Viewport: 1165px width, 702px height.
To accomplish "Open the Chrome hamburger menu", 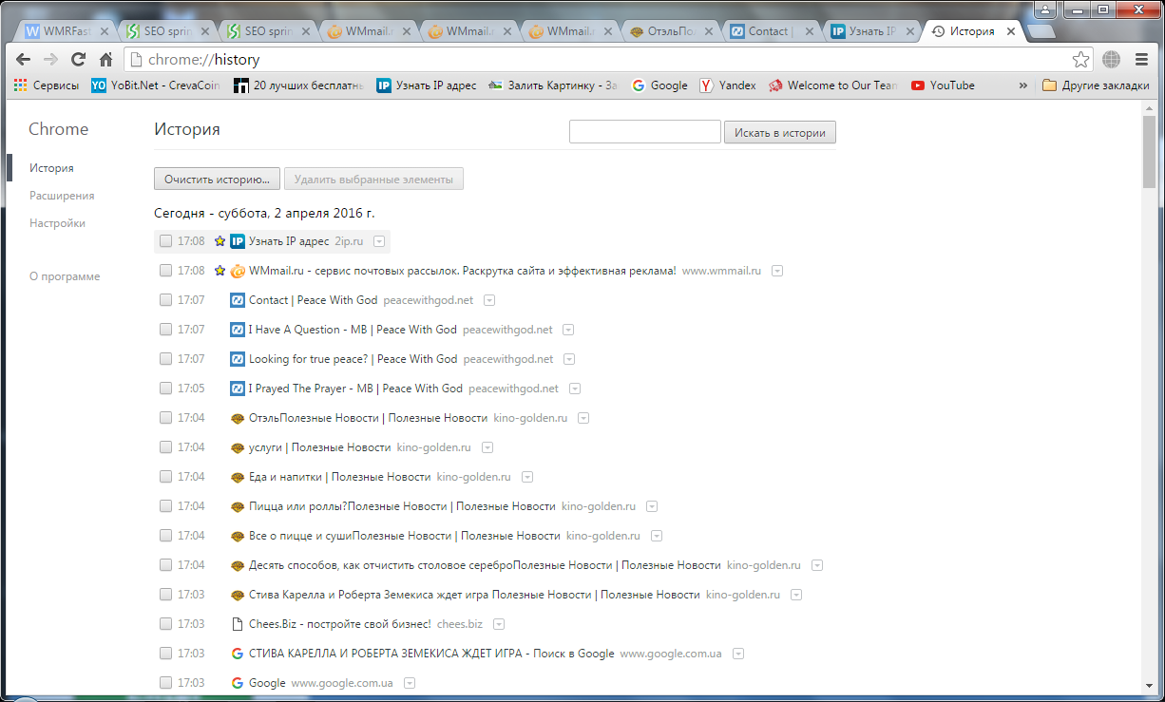I will click(1141, 60).
